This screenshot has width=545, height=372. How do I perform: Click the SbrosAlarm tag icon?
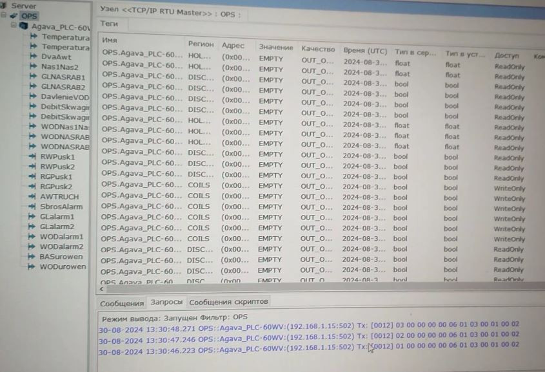(34, 207)
